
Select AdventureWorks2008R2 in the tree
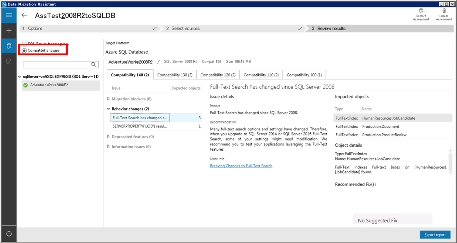(x=61, y=85)
